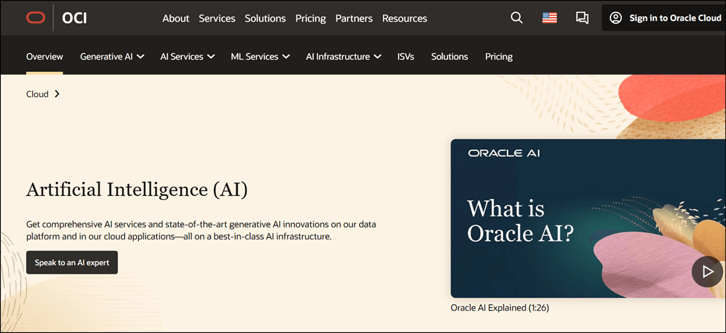Follow the Cloud breadcrumb link
This screenshot has height=333, width=726.
tap(37, 94)
